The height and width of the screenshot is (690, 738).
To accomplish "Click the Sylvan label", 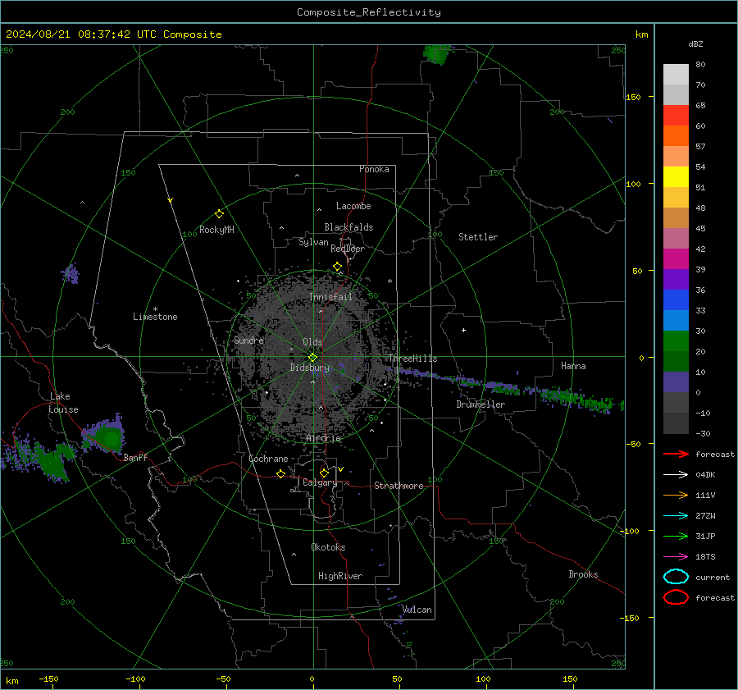I will [313, 242].
